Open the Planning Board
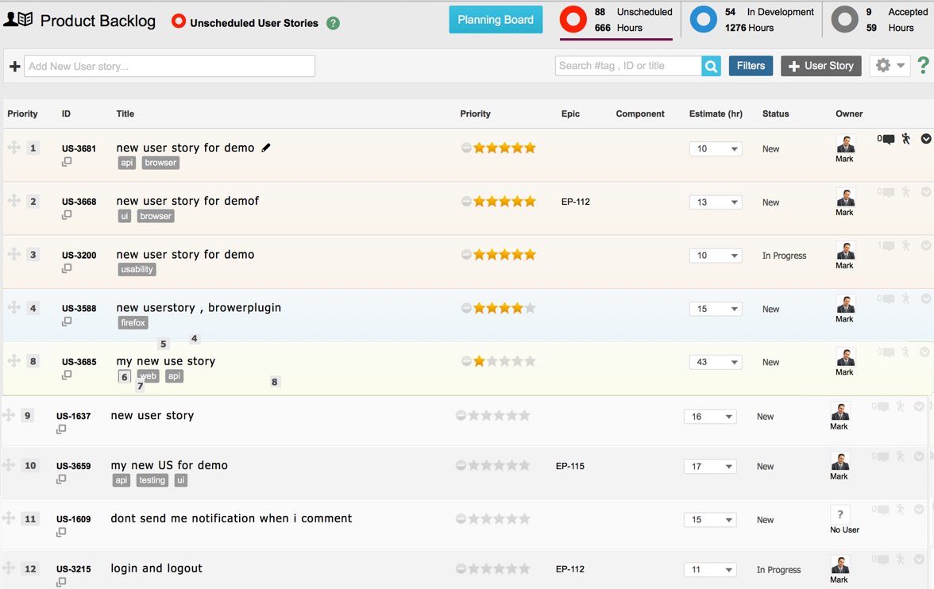Viewport: 934px width, 589px height. (496, 20)
